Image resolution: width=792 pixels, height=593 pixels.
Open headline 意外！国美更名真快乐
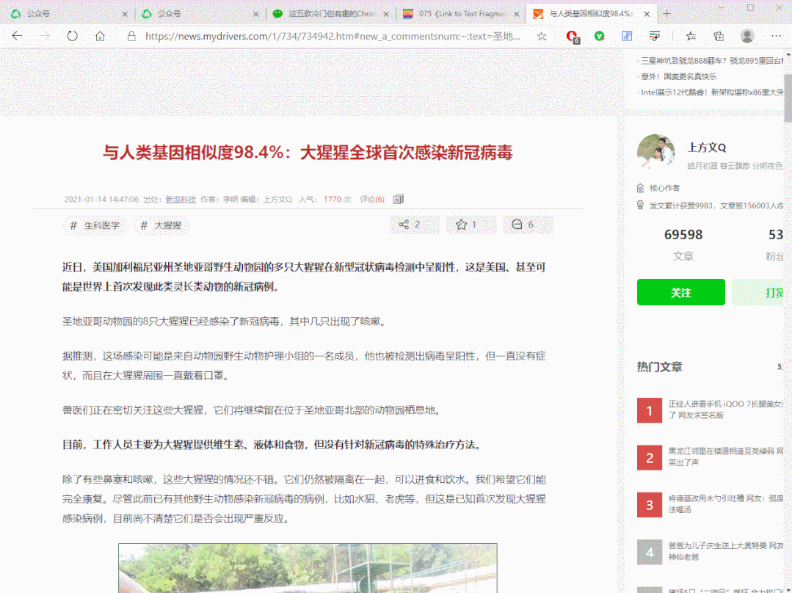click(677, 77)
